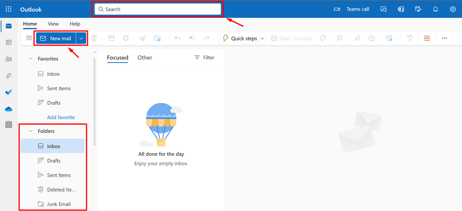Viewport: 462px width, 211px height.
Task: Click the Undo icon in the toolbar
Action: coord(409,38)
